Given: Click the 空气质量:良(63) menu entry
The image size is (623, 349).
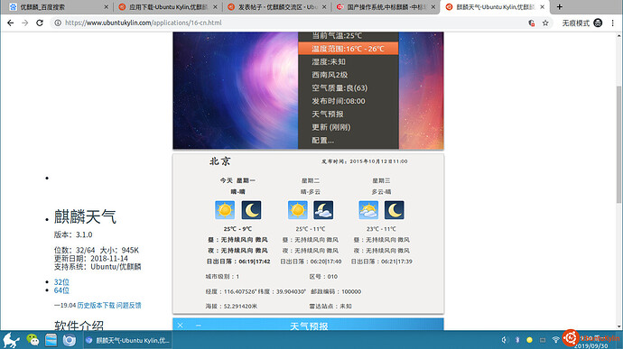Looking at the screenshot, I should pos(348,87).
